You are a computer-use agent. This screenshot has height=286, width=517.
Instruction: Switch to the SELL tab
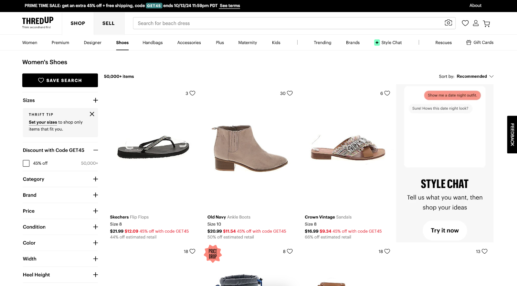[109, 23]
